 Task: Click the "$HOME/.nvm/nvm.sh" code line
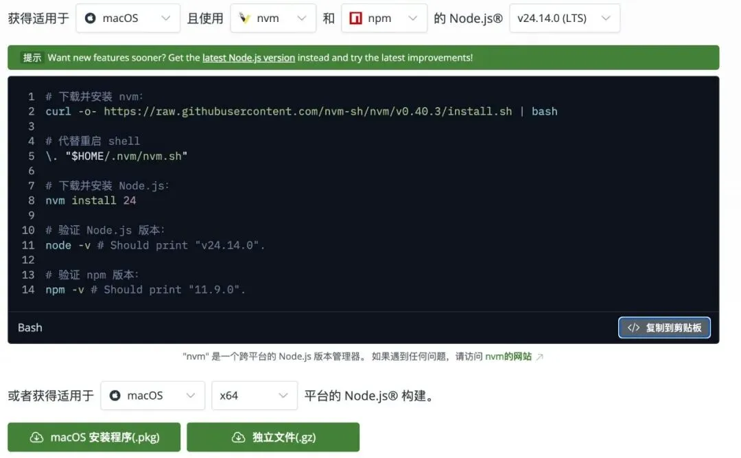pyautogui.click(x=116, y=156)
